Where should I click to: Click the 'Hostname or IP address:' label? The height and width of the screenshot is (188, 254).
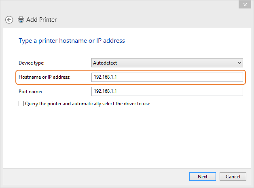[44, 77]
